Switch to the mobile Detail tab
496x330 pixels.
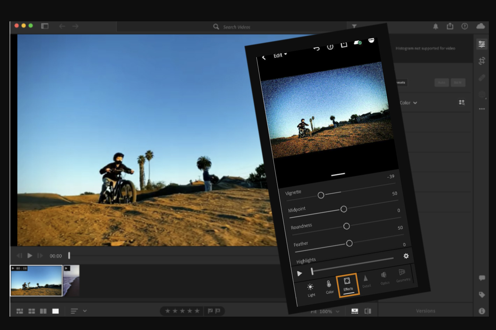(x=366, y=282)
